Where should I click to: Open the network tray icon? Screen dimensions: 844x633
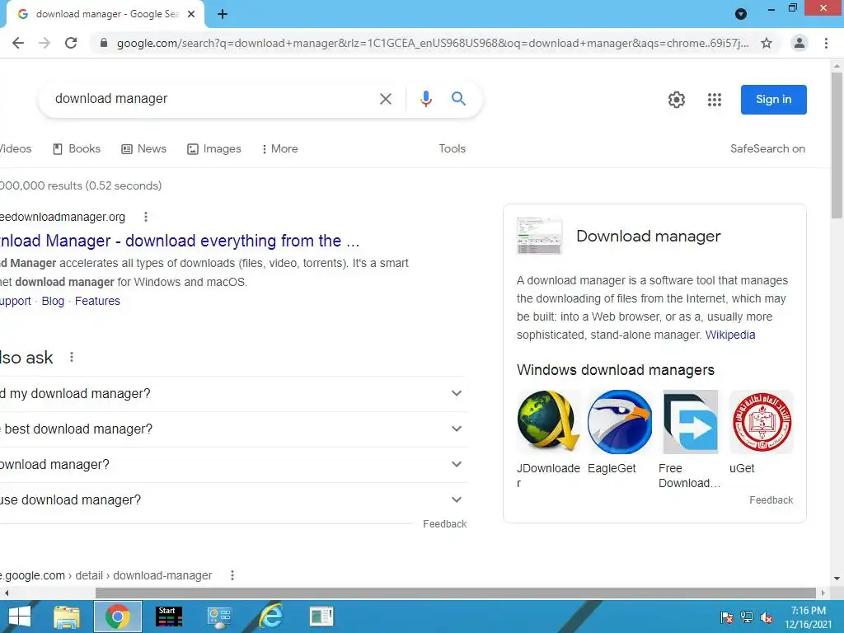tap(747, 618)
